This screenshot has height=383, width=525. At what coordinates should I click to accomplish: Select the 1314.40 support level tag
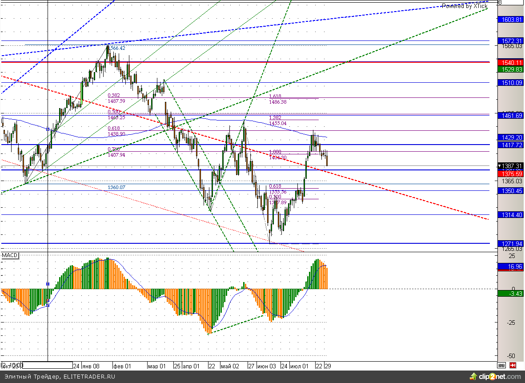(x=511, y=215)
